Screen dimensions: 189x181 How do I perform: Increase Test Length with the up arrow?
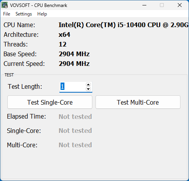pyautogui.click(x=88, y=84)
